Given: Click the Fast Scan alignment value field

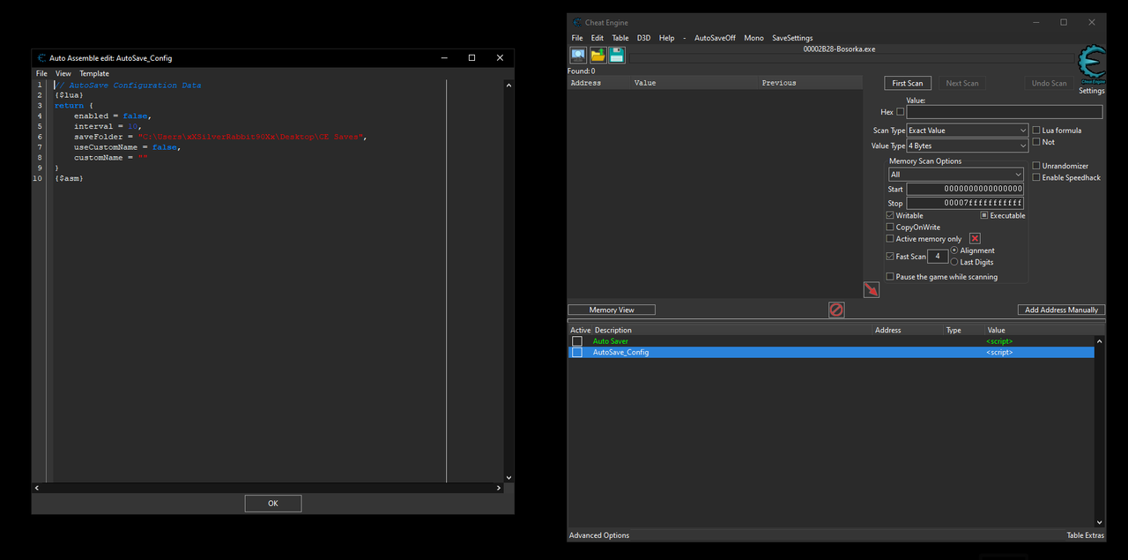Looking at the screenshot, I should pyautogui.click(x=938, y=257).
